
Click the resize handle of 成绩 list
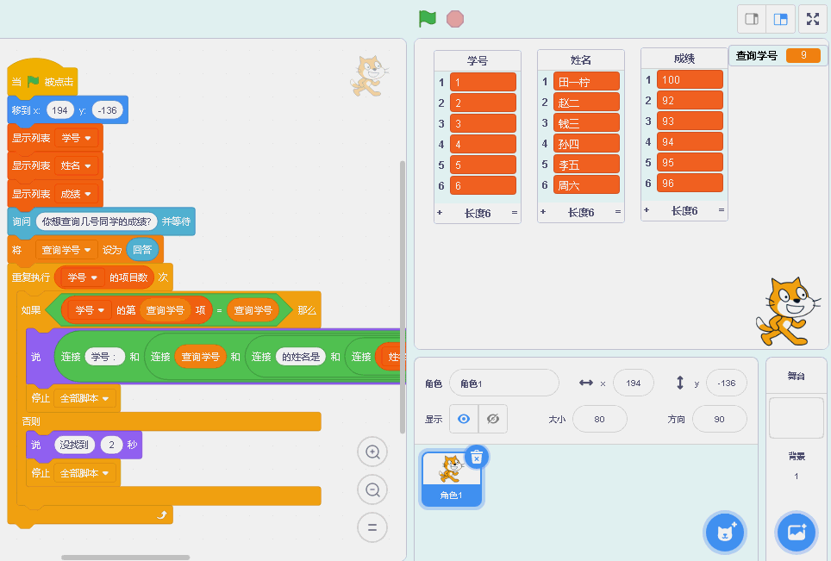coord(721,210)
